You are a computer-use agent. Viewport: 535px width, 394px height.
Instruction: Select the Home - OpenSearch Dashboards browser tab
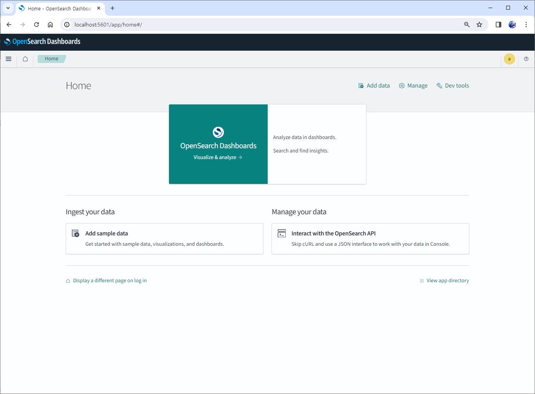point(60,8)
